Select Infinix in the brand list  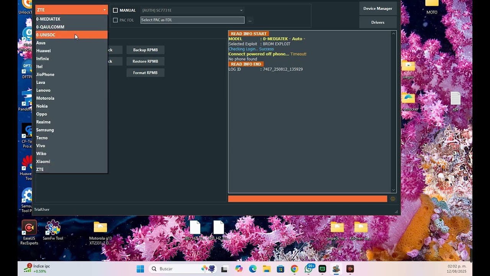tap(71, 59)
